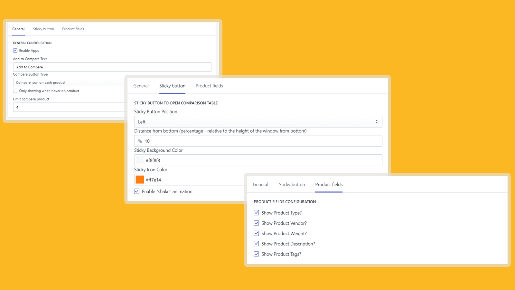
Task: Click the up-down arrows on Left selector
Action: pos(376,122)
